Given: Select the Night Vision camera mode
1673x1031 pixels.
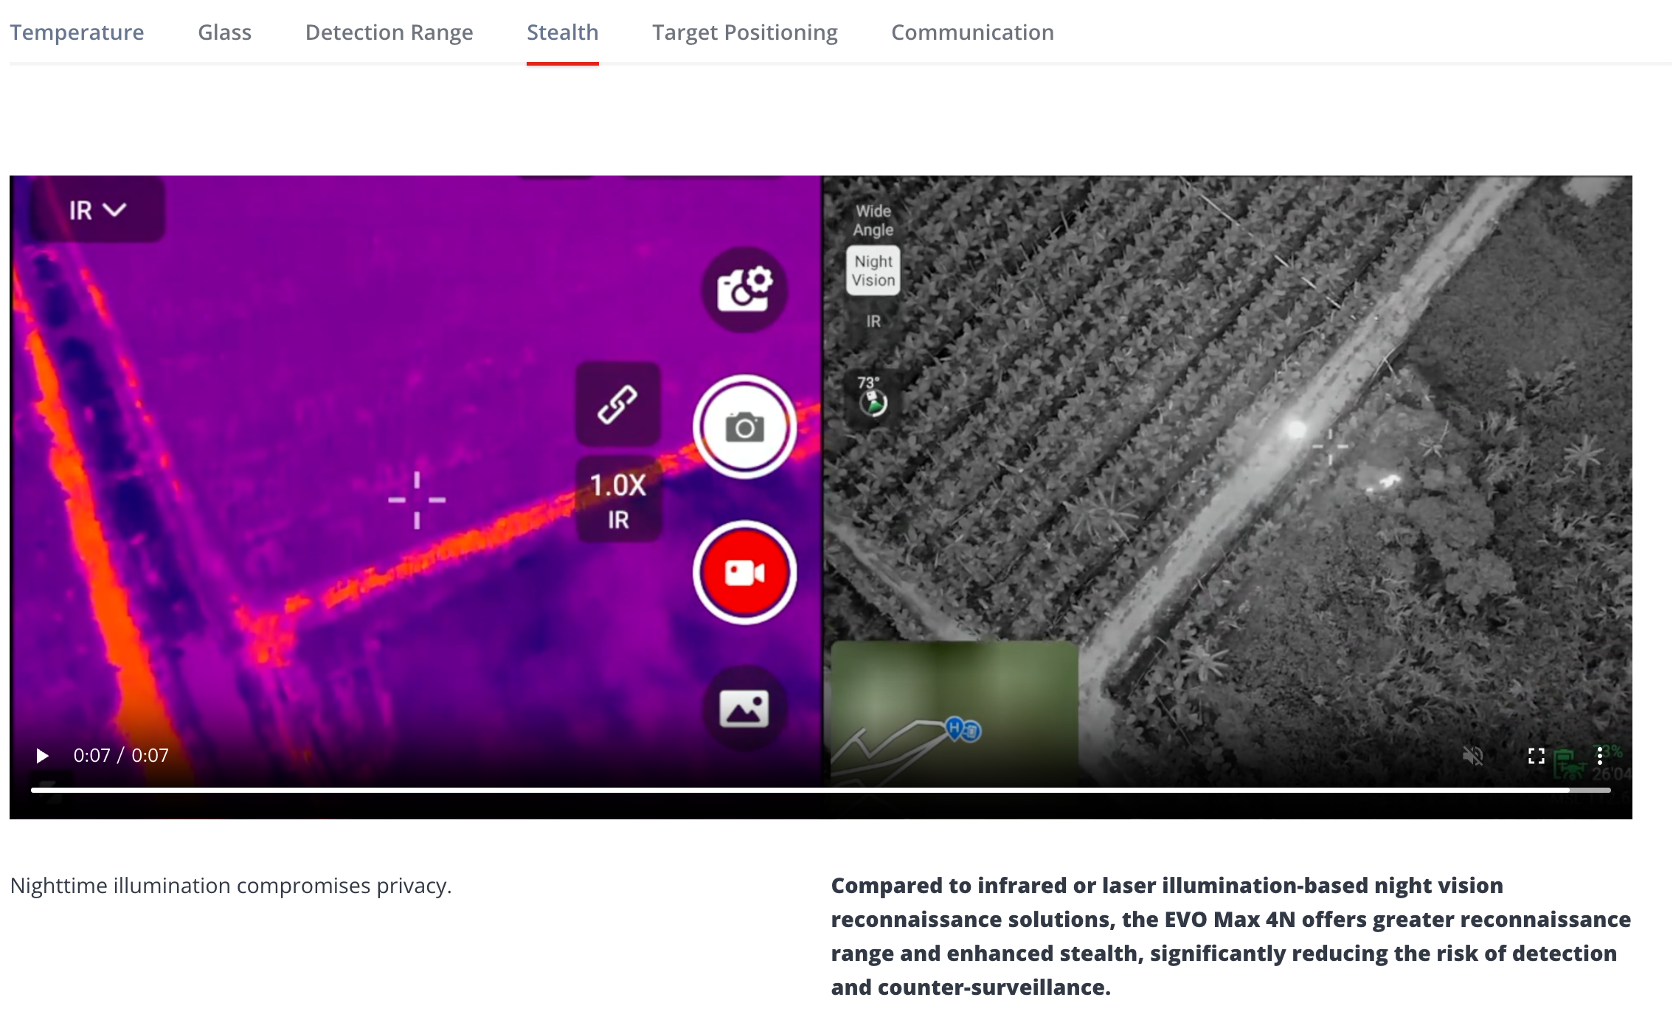Looking at the screenshot, I should pyautogui.click(x=873, y=271).
